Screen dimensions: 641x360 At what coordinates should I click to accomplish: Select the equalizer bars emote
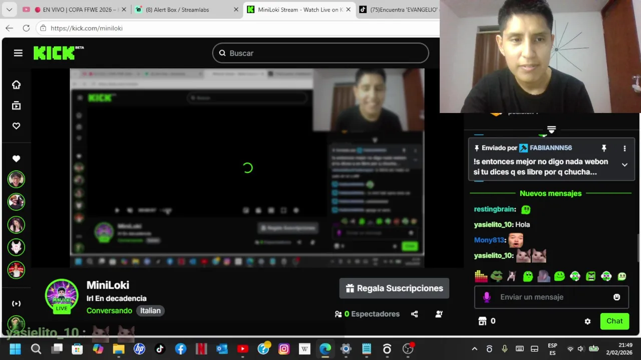pyautogui.click(x=481, y=276)
